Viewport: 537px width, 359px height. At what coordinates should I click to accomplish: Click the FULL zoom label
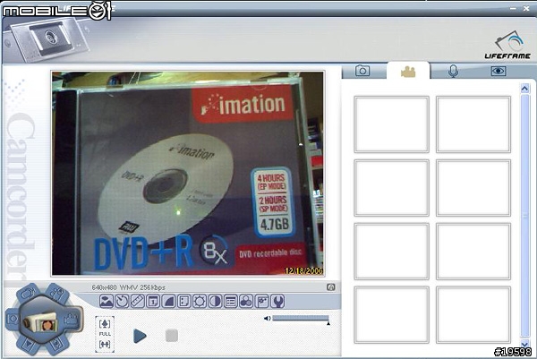point(105,334)
